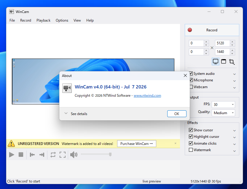Enable the Watermark checkbox
Screen dimensions: 247x189
[x=191, y=150]
